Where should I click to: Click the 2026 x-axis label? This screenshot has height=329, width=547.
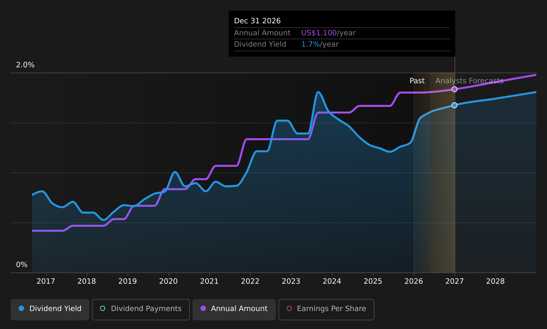(414, 281)
